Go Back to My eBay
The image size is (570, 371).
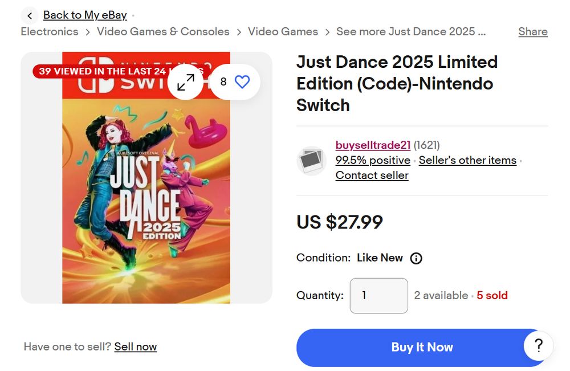click(x=85, y=15)
